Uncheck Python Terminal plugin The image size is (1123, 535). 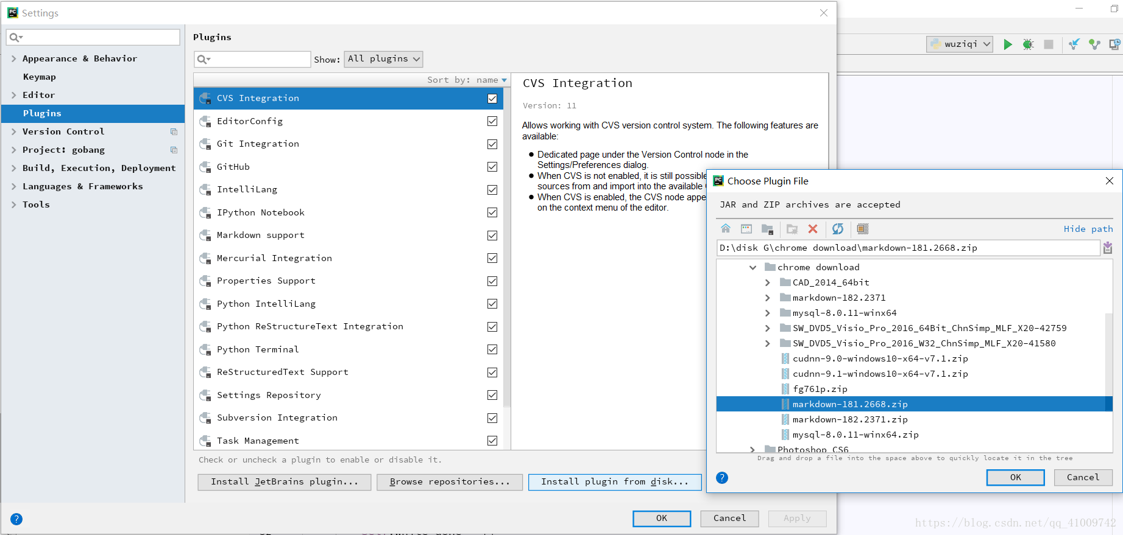tap(492, 349)
